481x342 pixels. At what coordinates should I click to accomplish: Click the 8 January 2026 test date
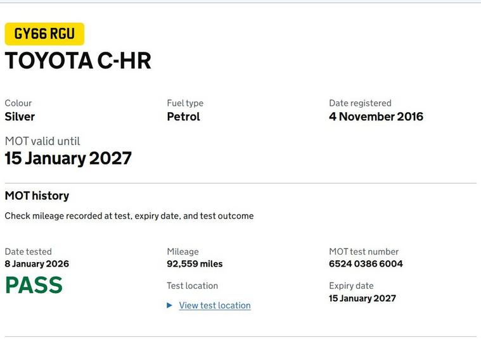[x=37, y=263]
